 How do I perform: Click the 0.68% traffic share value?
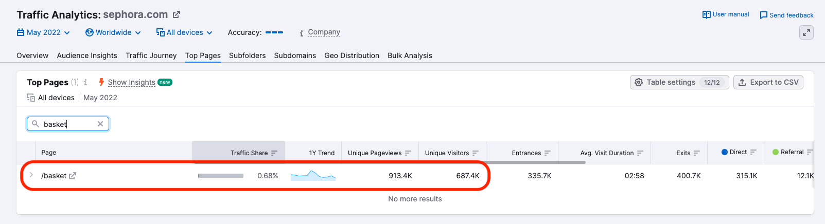(x=268, y=176)
